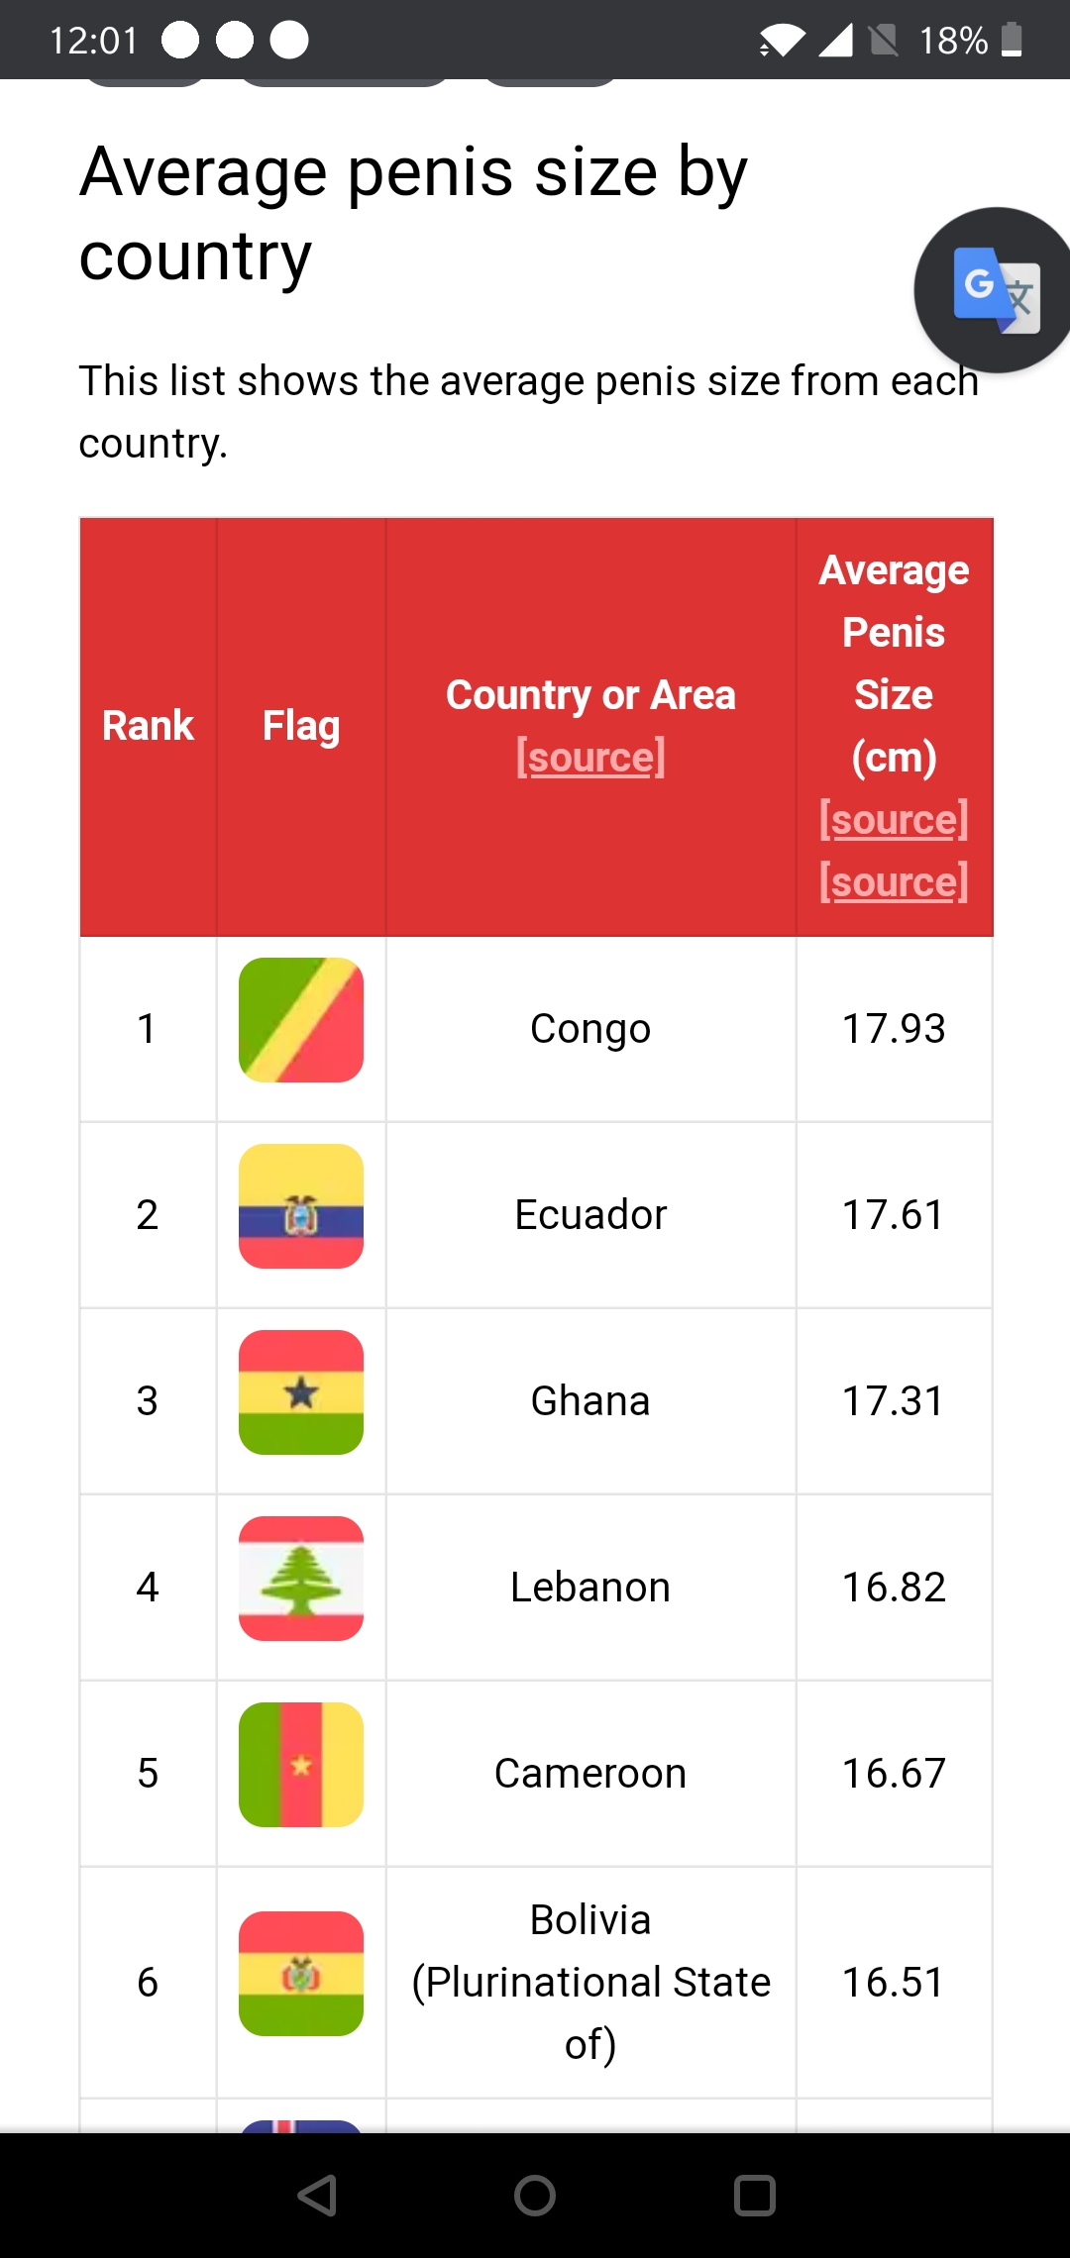Open recent apps with square button
Viewport: 1070px width, 2258px height.
pyautogui.click(x=754, y=2196)
